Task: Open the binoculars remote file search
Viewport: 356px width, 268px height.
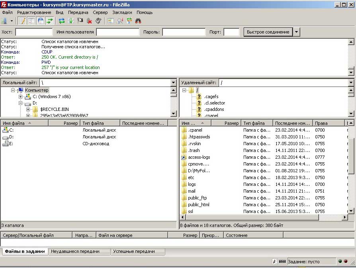Action: (138, 21)
